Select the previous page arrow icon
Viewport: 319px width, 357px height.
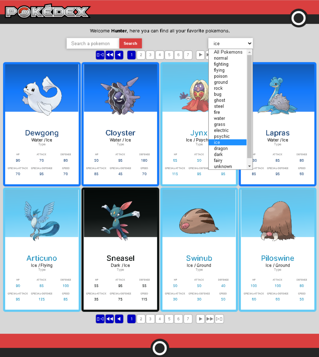click(119, 319)
